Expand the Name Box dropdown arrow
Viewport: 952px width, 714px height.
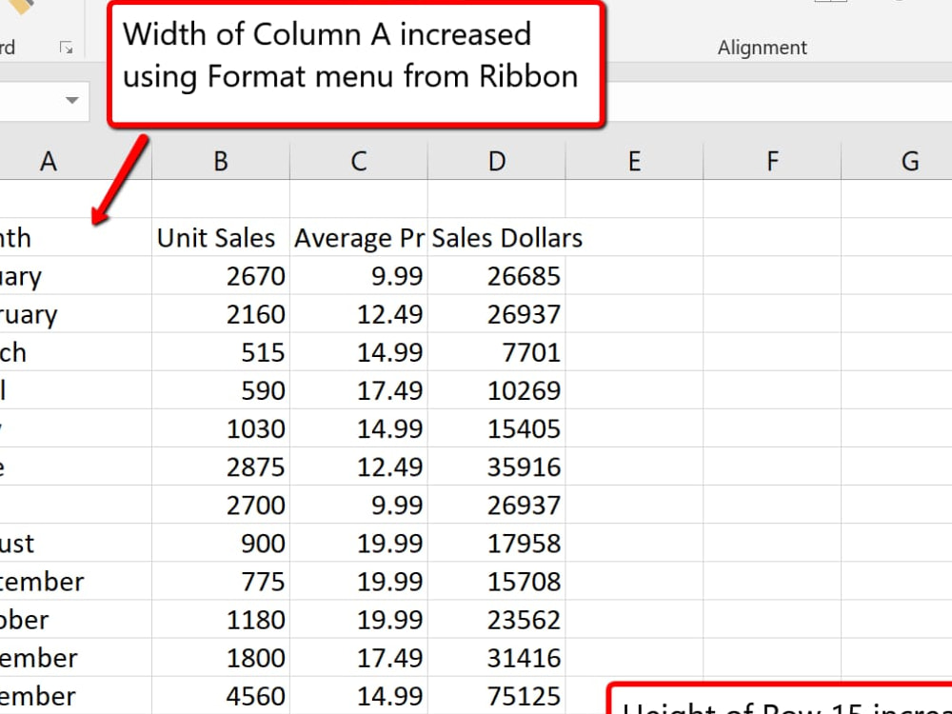point(72,100)
